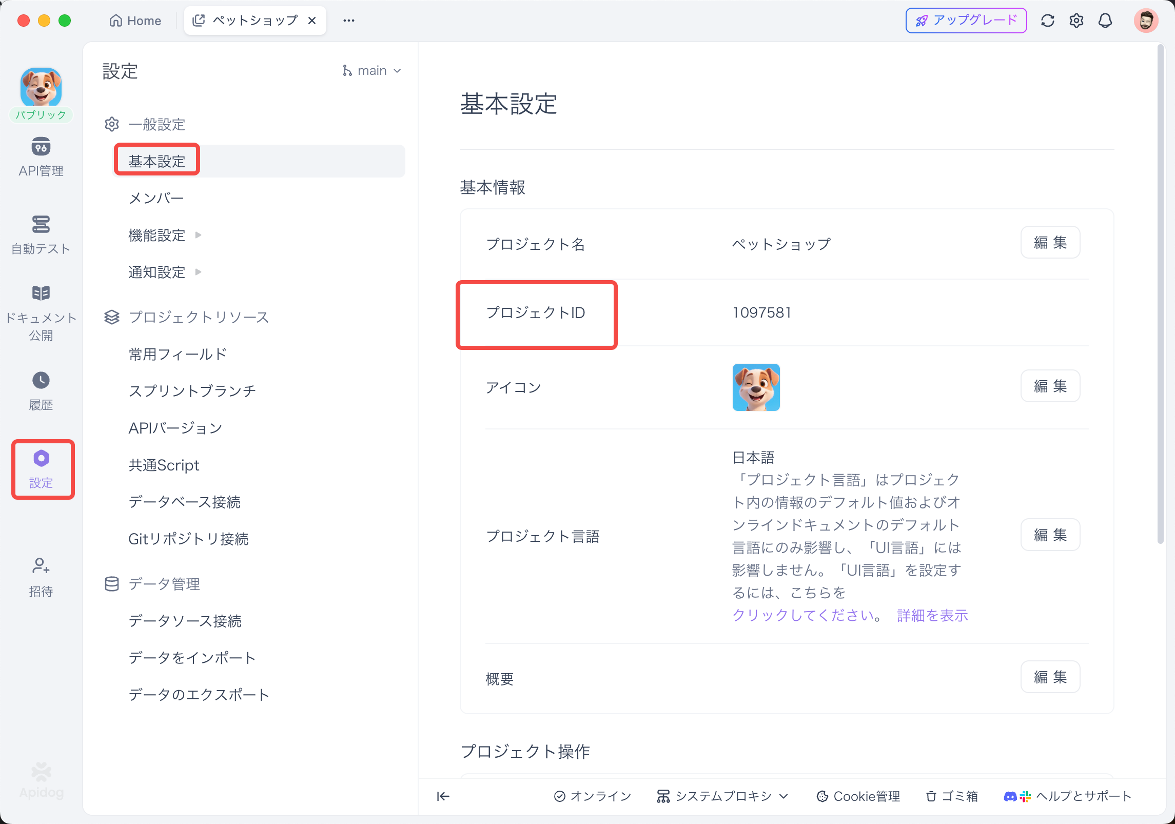Expand the main branch selector

(x=371, y=70)
